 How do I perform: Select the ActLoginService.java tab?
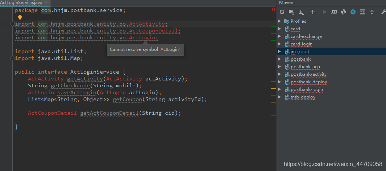[x=21, y=3]
